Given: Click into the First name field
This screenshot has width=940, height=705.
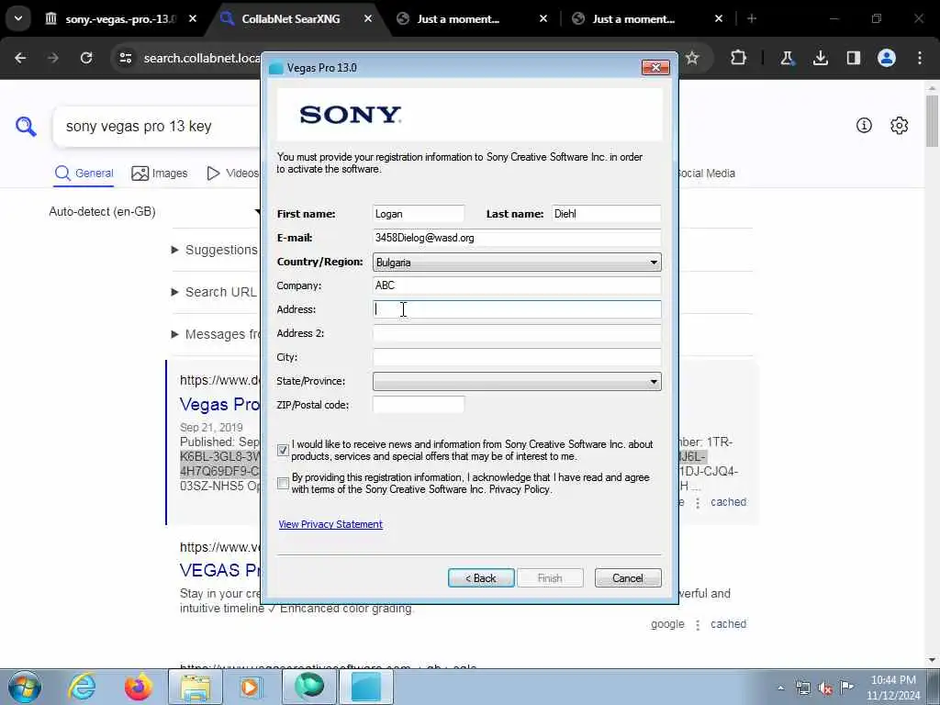Looking at the screenshot, I should click(x=419, y=213).
